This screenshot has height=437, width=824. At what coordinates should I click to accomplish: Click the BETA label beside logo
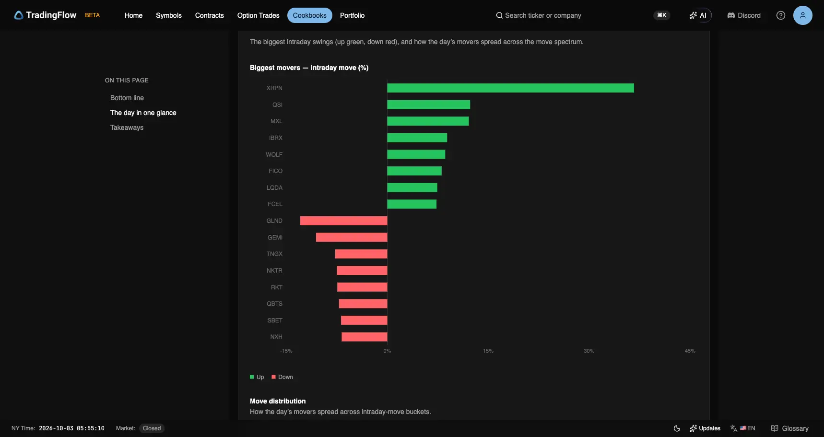[93, 15]
